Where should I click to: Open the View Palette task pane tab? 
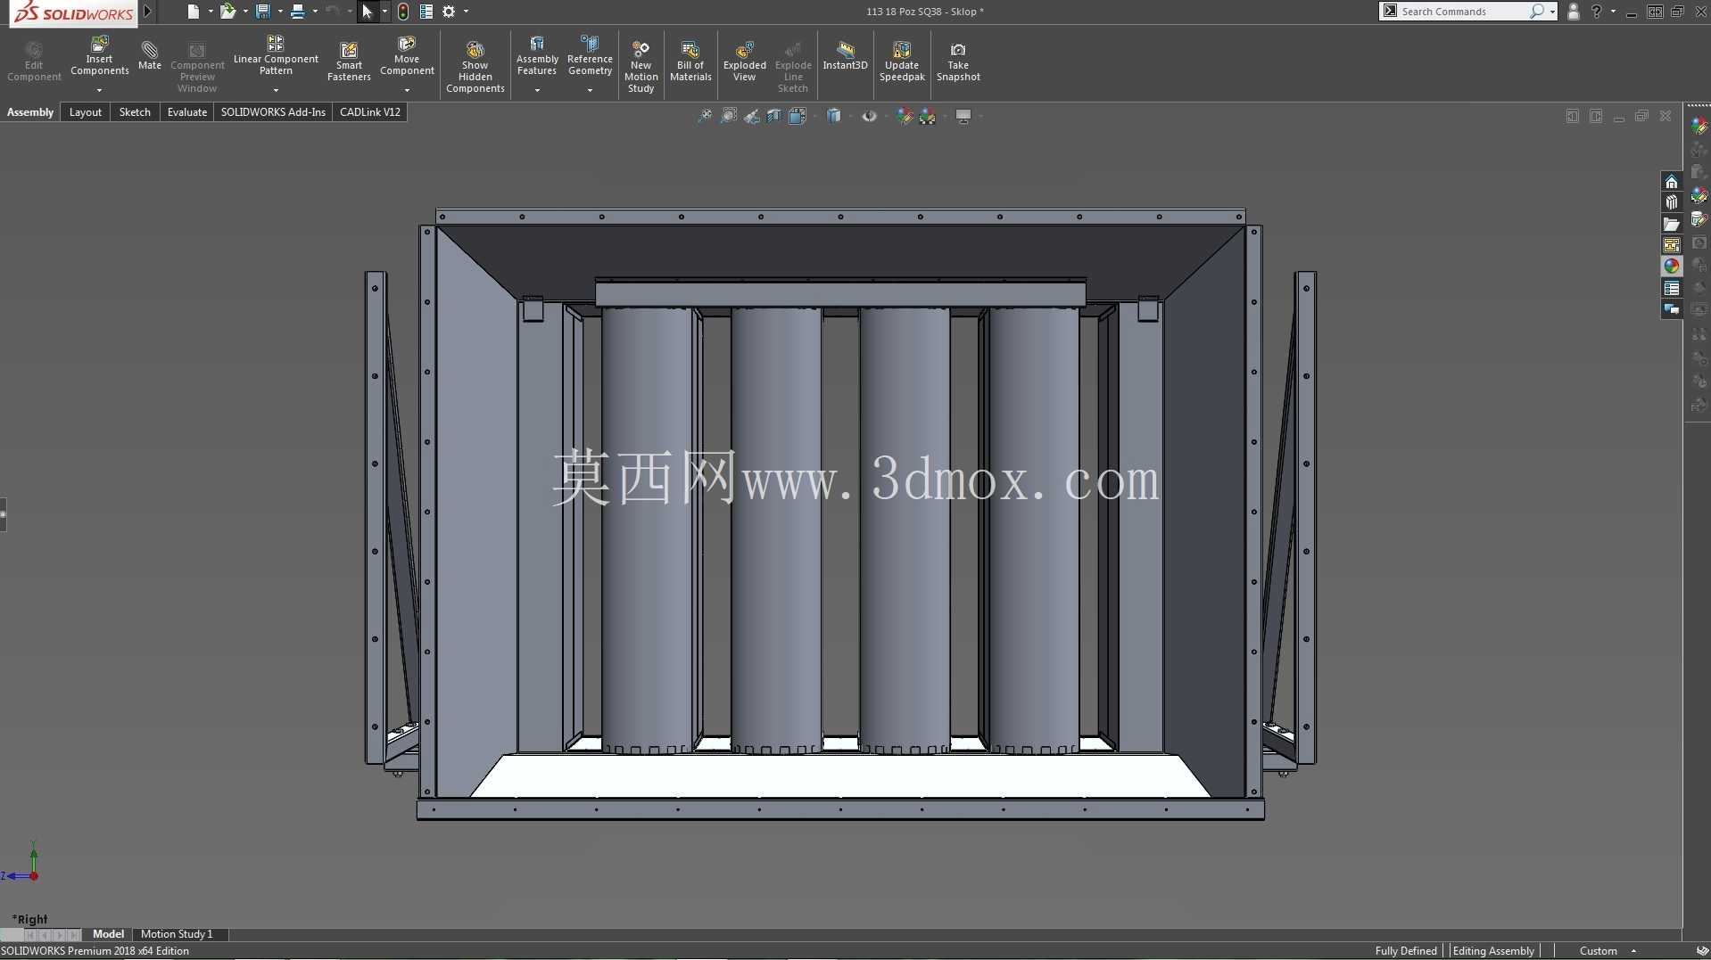(1671, 245)
